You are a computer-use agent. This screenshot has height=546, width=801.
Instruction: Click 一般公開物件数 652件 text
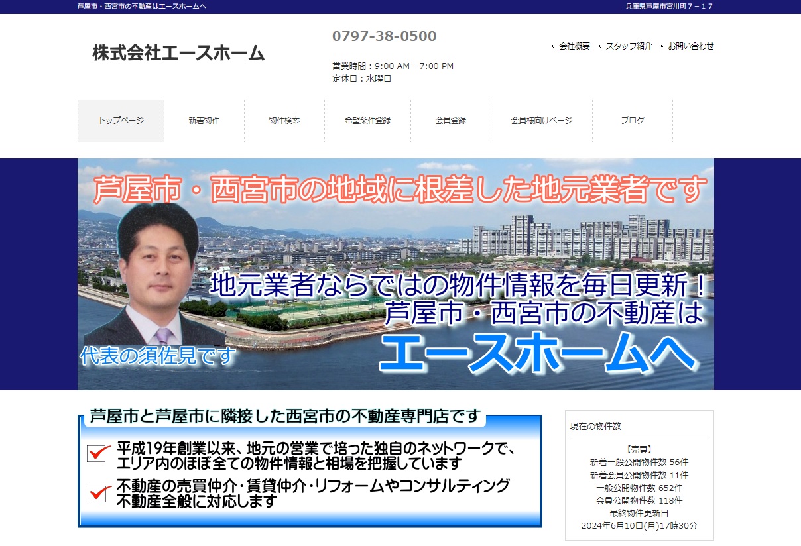[x=639, y=488]
